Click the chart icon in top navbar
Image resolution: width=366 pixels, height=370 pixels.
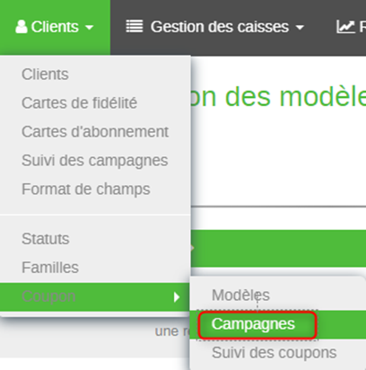pyautogui.click(x=345, y=27)
